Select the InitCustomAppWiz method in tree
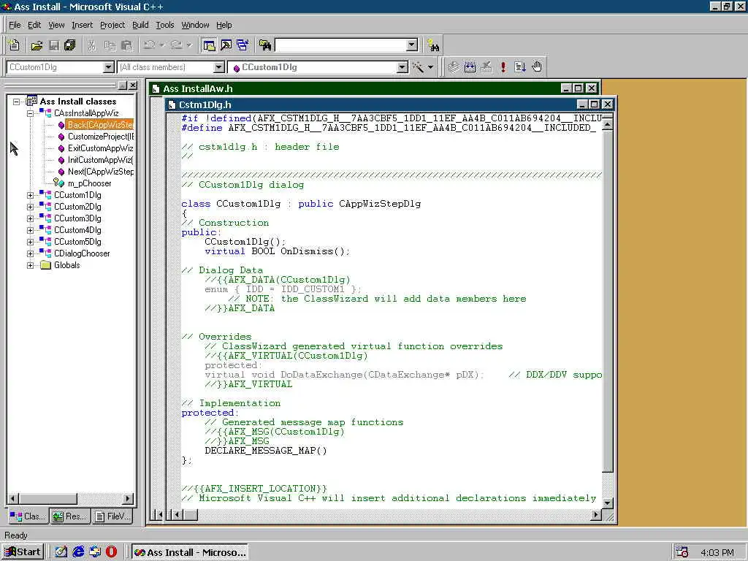The image size is (748, 561). (x=100, y=160)
